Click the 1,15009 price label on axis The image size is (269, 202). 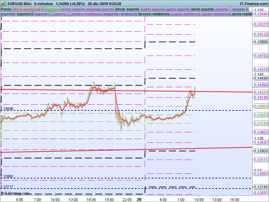pos(261,42)
